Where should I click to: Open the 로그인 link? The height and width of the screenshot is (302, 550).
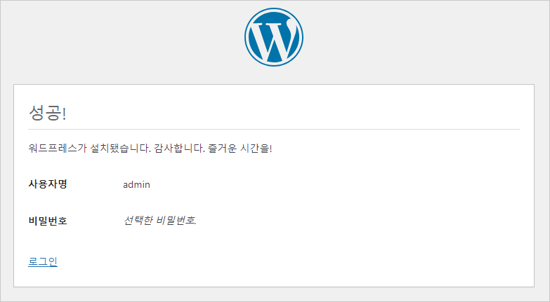(x=43, y=262)
